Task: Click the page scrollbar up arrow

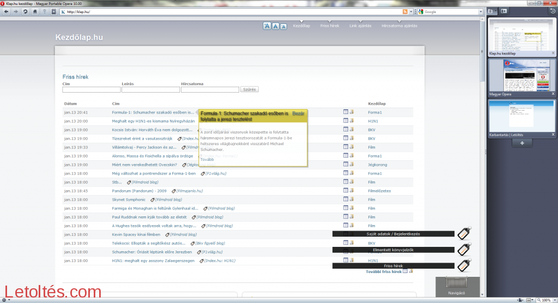Action: pos(483,20)
